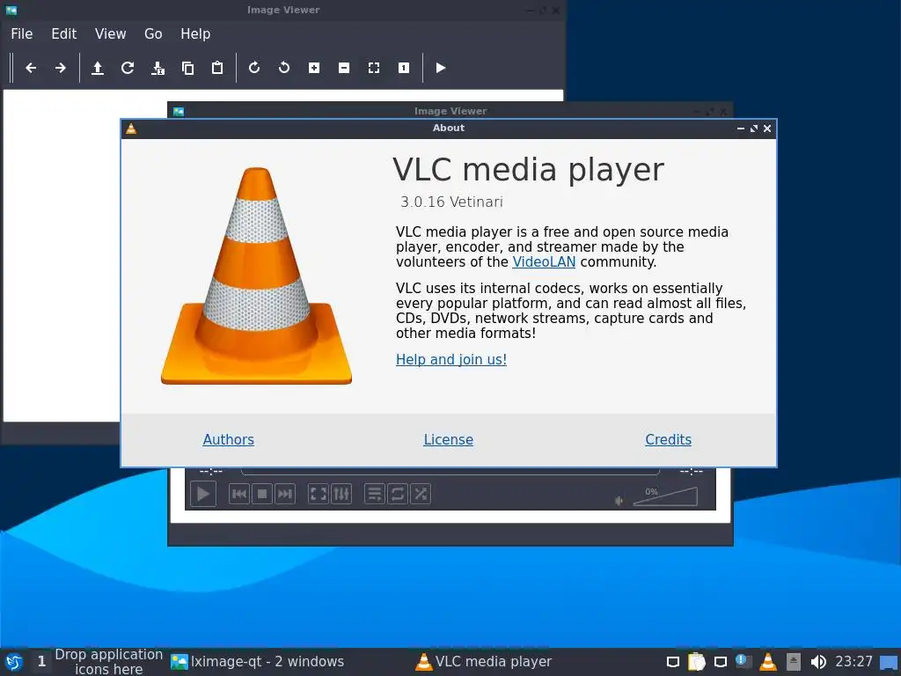Viewport: 901px width, 676px height.
Task: Rotate the image clockwise in Image Viewer
Action: pos(254,68)
